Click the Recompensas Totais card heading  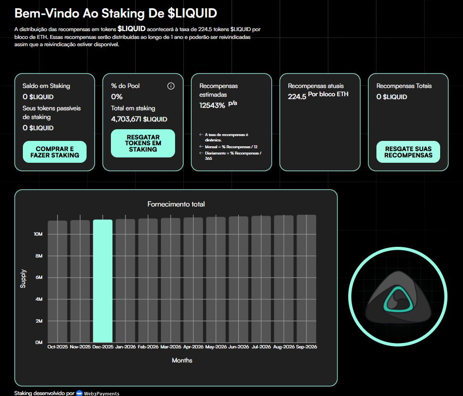click(x=404, y=86)
